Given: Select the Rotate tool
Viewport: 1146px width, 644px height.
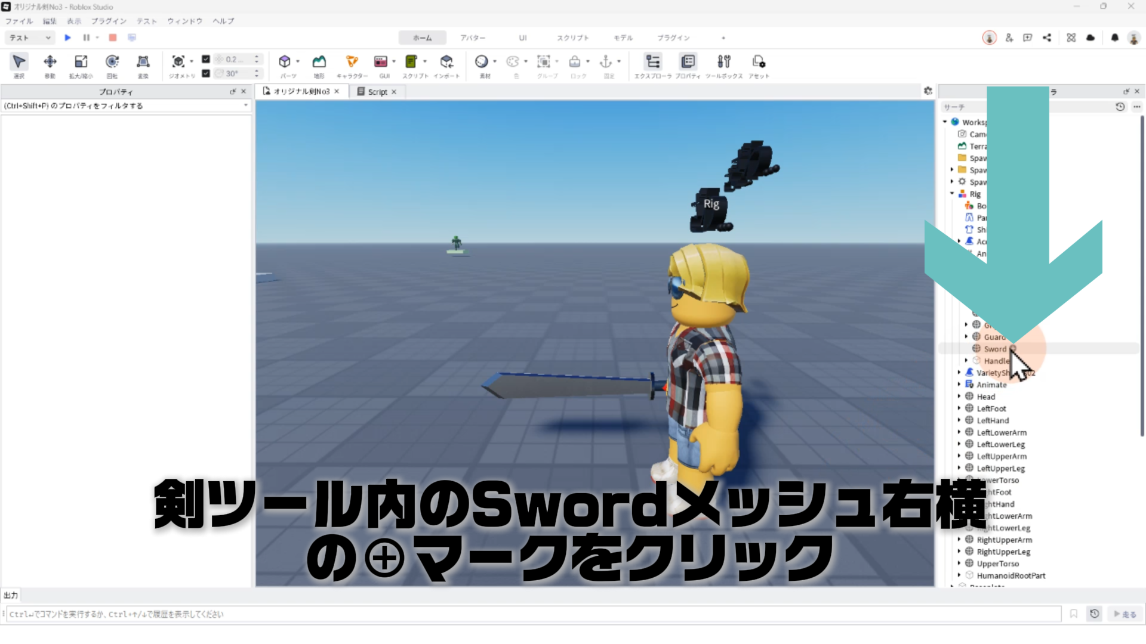Looking at the screenshot, I should [x=112, y=62].
